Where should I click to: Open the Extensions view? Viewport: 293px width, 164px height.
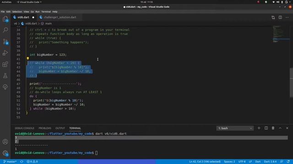coord(5,64)
